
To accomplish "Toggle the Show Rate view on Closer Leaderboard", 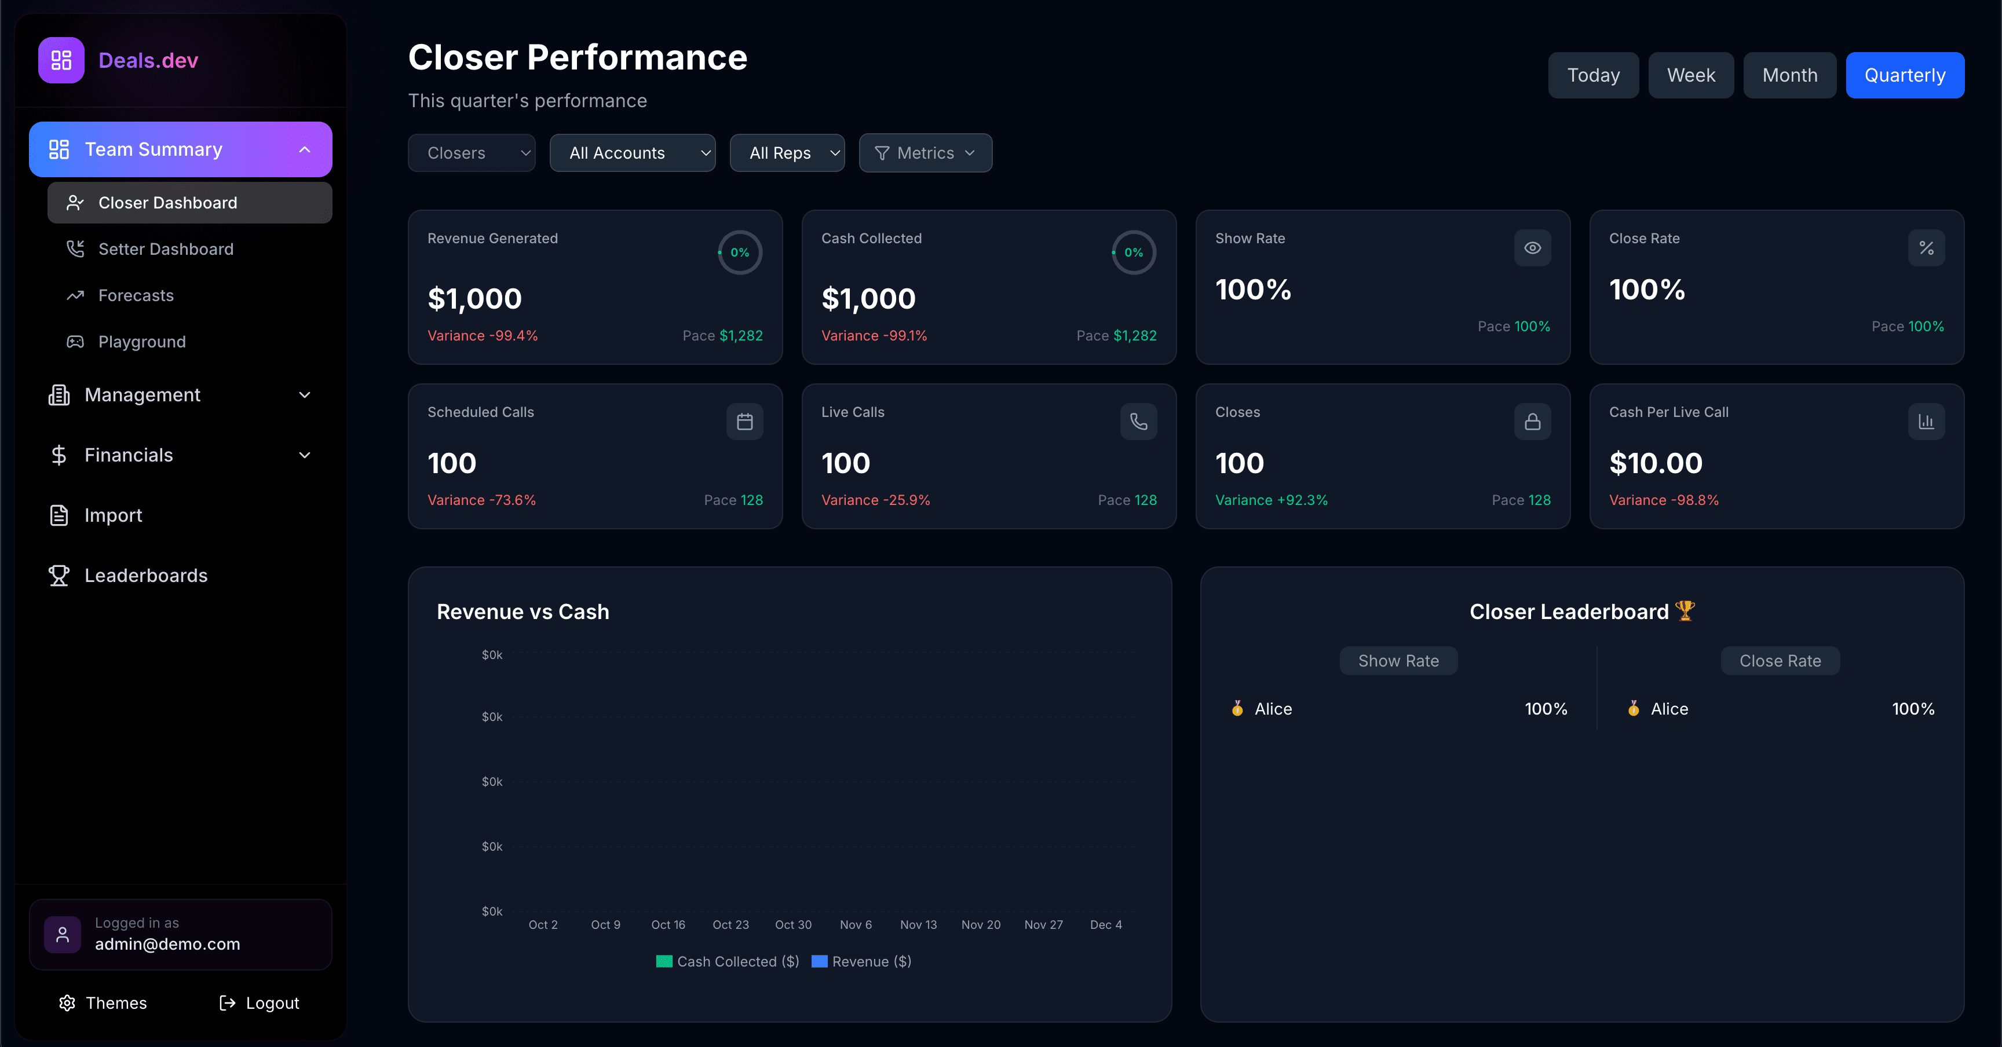I will pos(1398,660).
